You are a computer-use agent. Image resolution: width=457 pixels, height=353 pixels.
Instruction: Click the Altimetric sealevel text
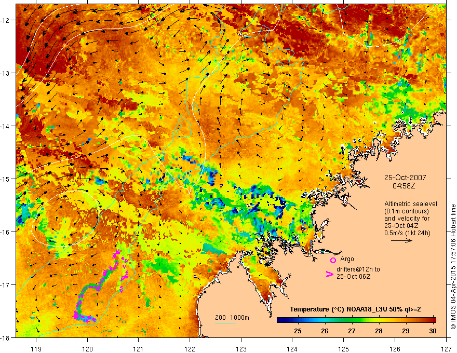(411, 204)
